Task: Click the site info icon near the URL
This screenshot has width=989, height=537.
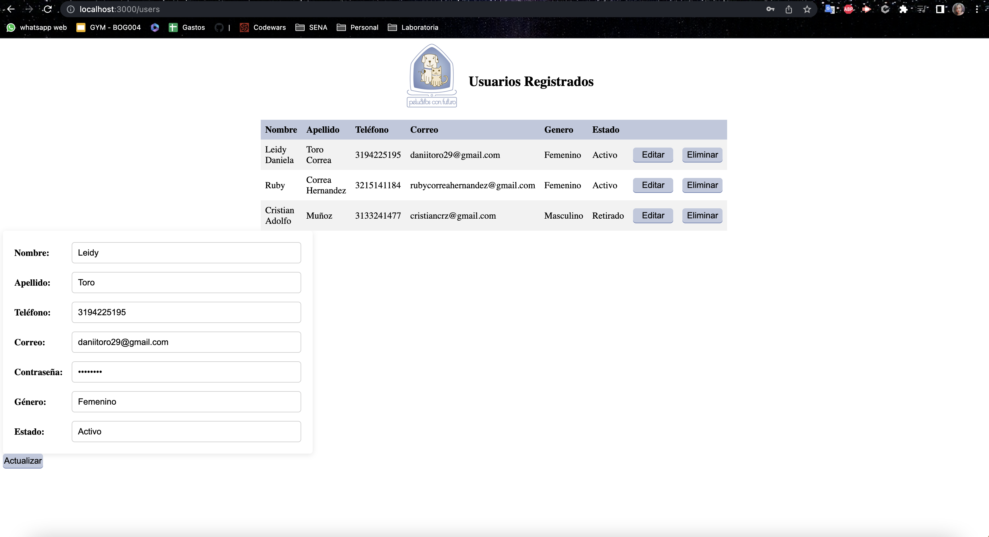Action: (x=70, y=9)
